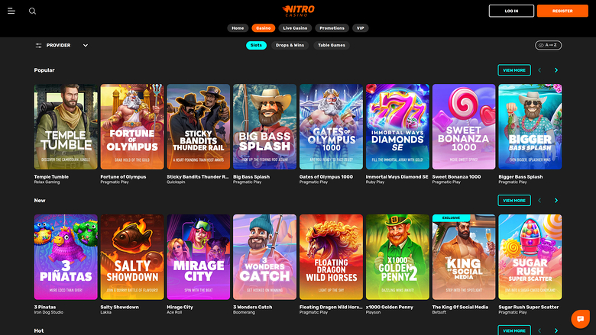
Task: Click 'Quickspin' provider text
Action: pos(176,182)
